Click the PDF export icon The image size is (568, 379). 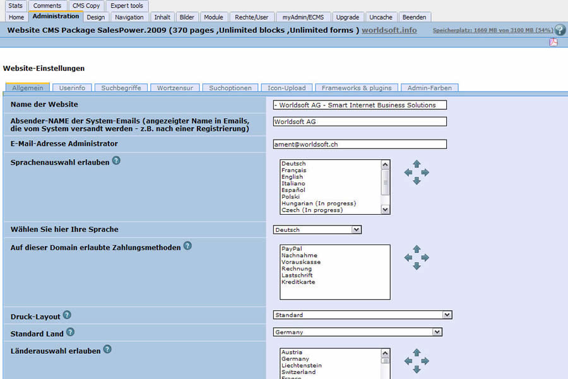click(553, 42)
